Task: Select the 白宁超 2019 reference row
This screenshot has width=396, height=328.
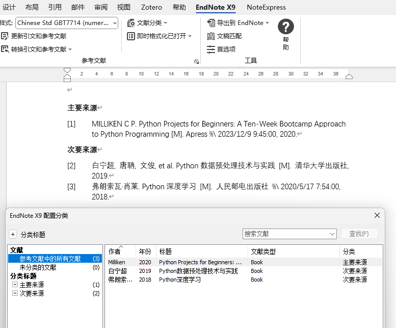Action: pos(244,271)
